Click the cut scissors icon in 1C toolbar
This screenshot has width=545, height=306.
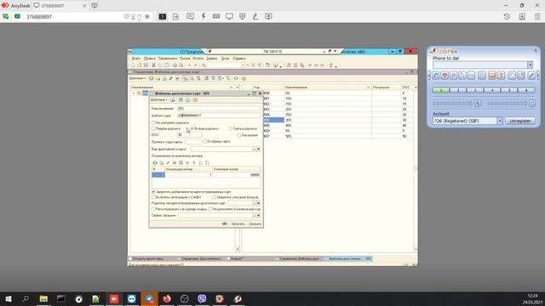(153, 65)
